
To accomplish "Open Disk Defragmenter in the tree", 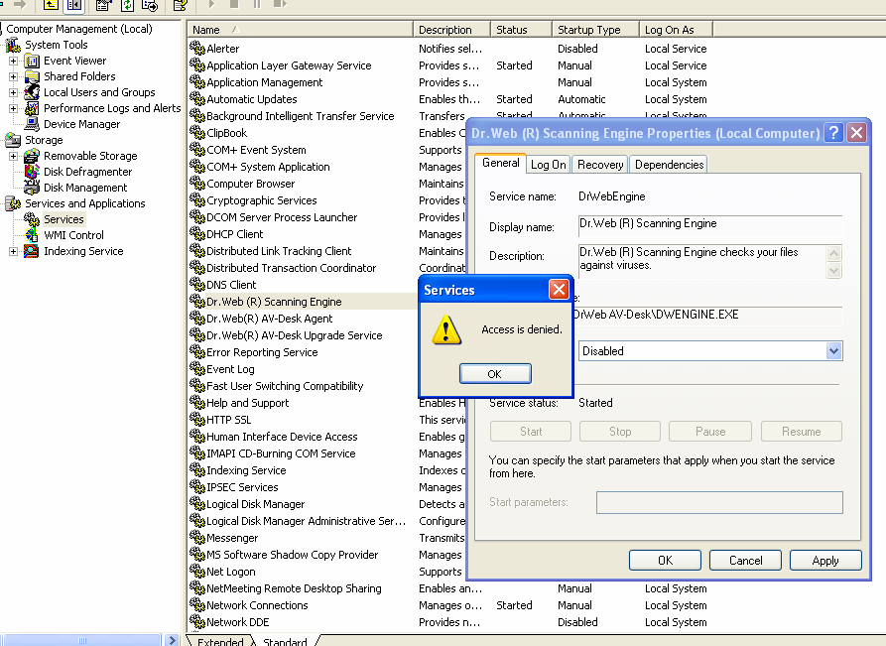I will click(x=87, y=172).
